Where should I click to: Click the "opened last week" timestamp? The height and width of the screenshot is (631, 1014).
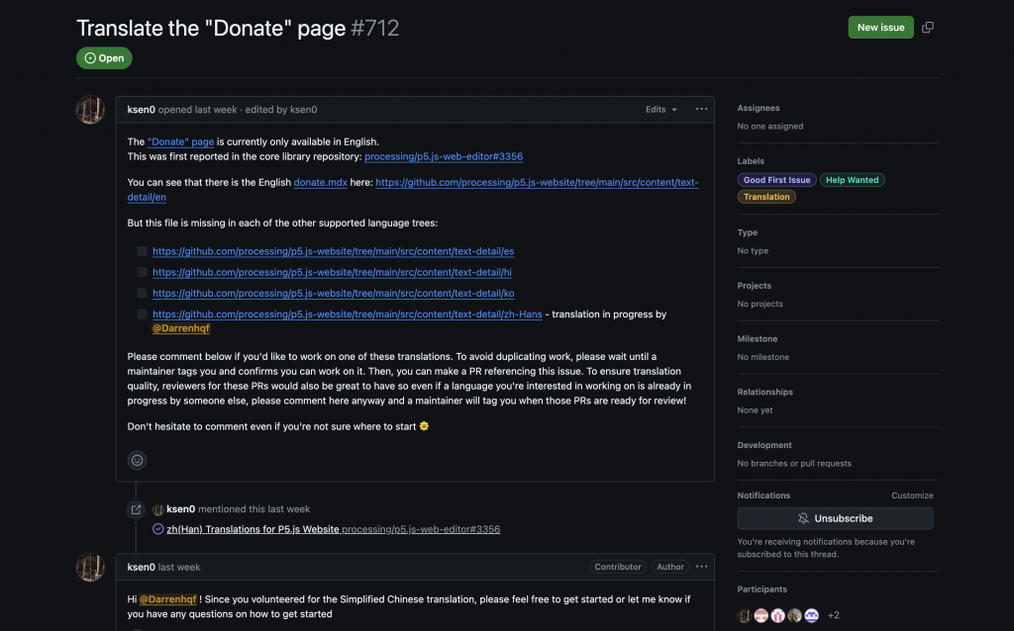click(x=198, y=110)
